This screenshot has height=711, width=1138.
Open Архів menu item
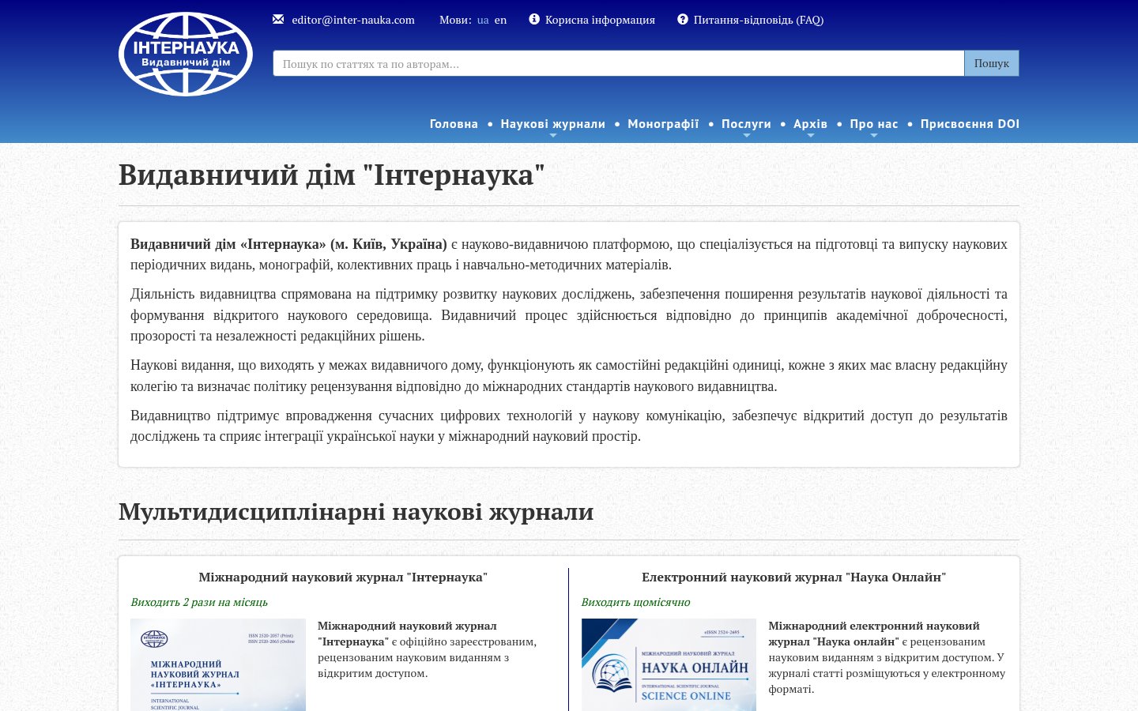810,124
